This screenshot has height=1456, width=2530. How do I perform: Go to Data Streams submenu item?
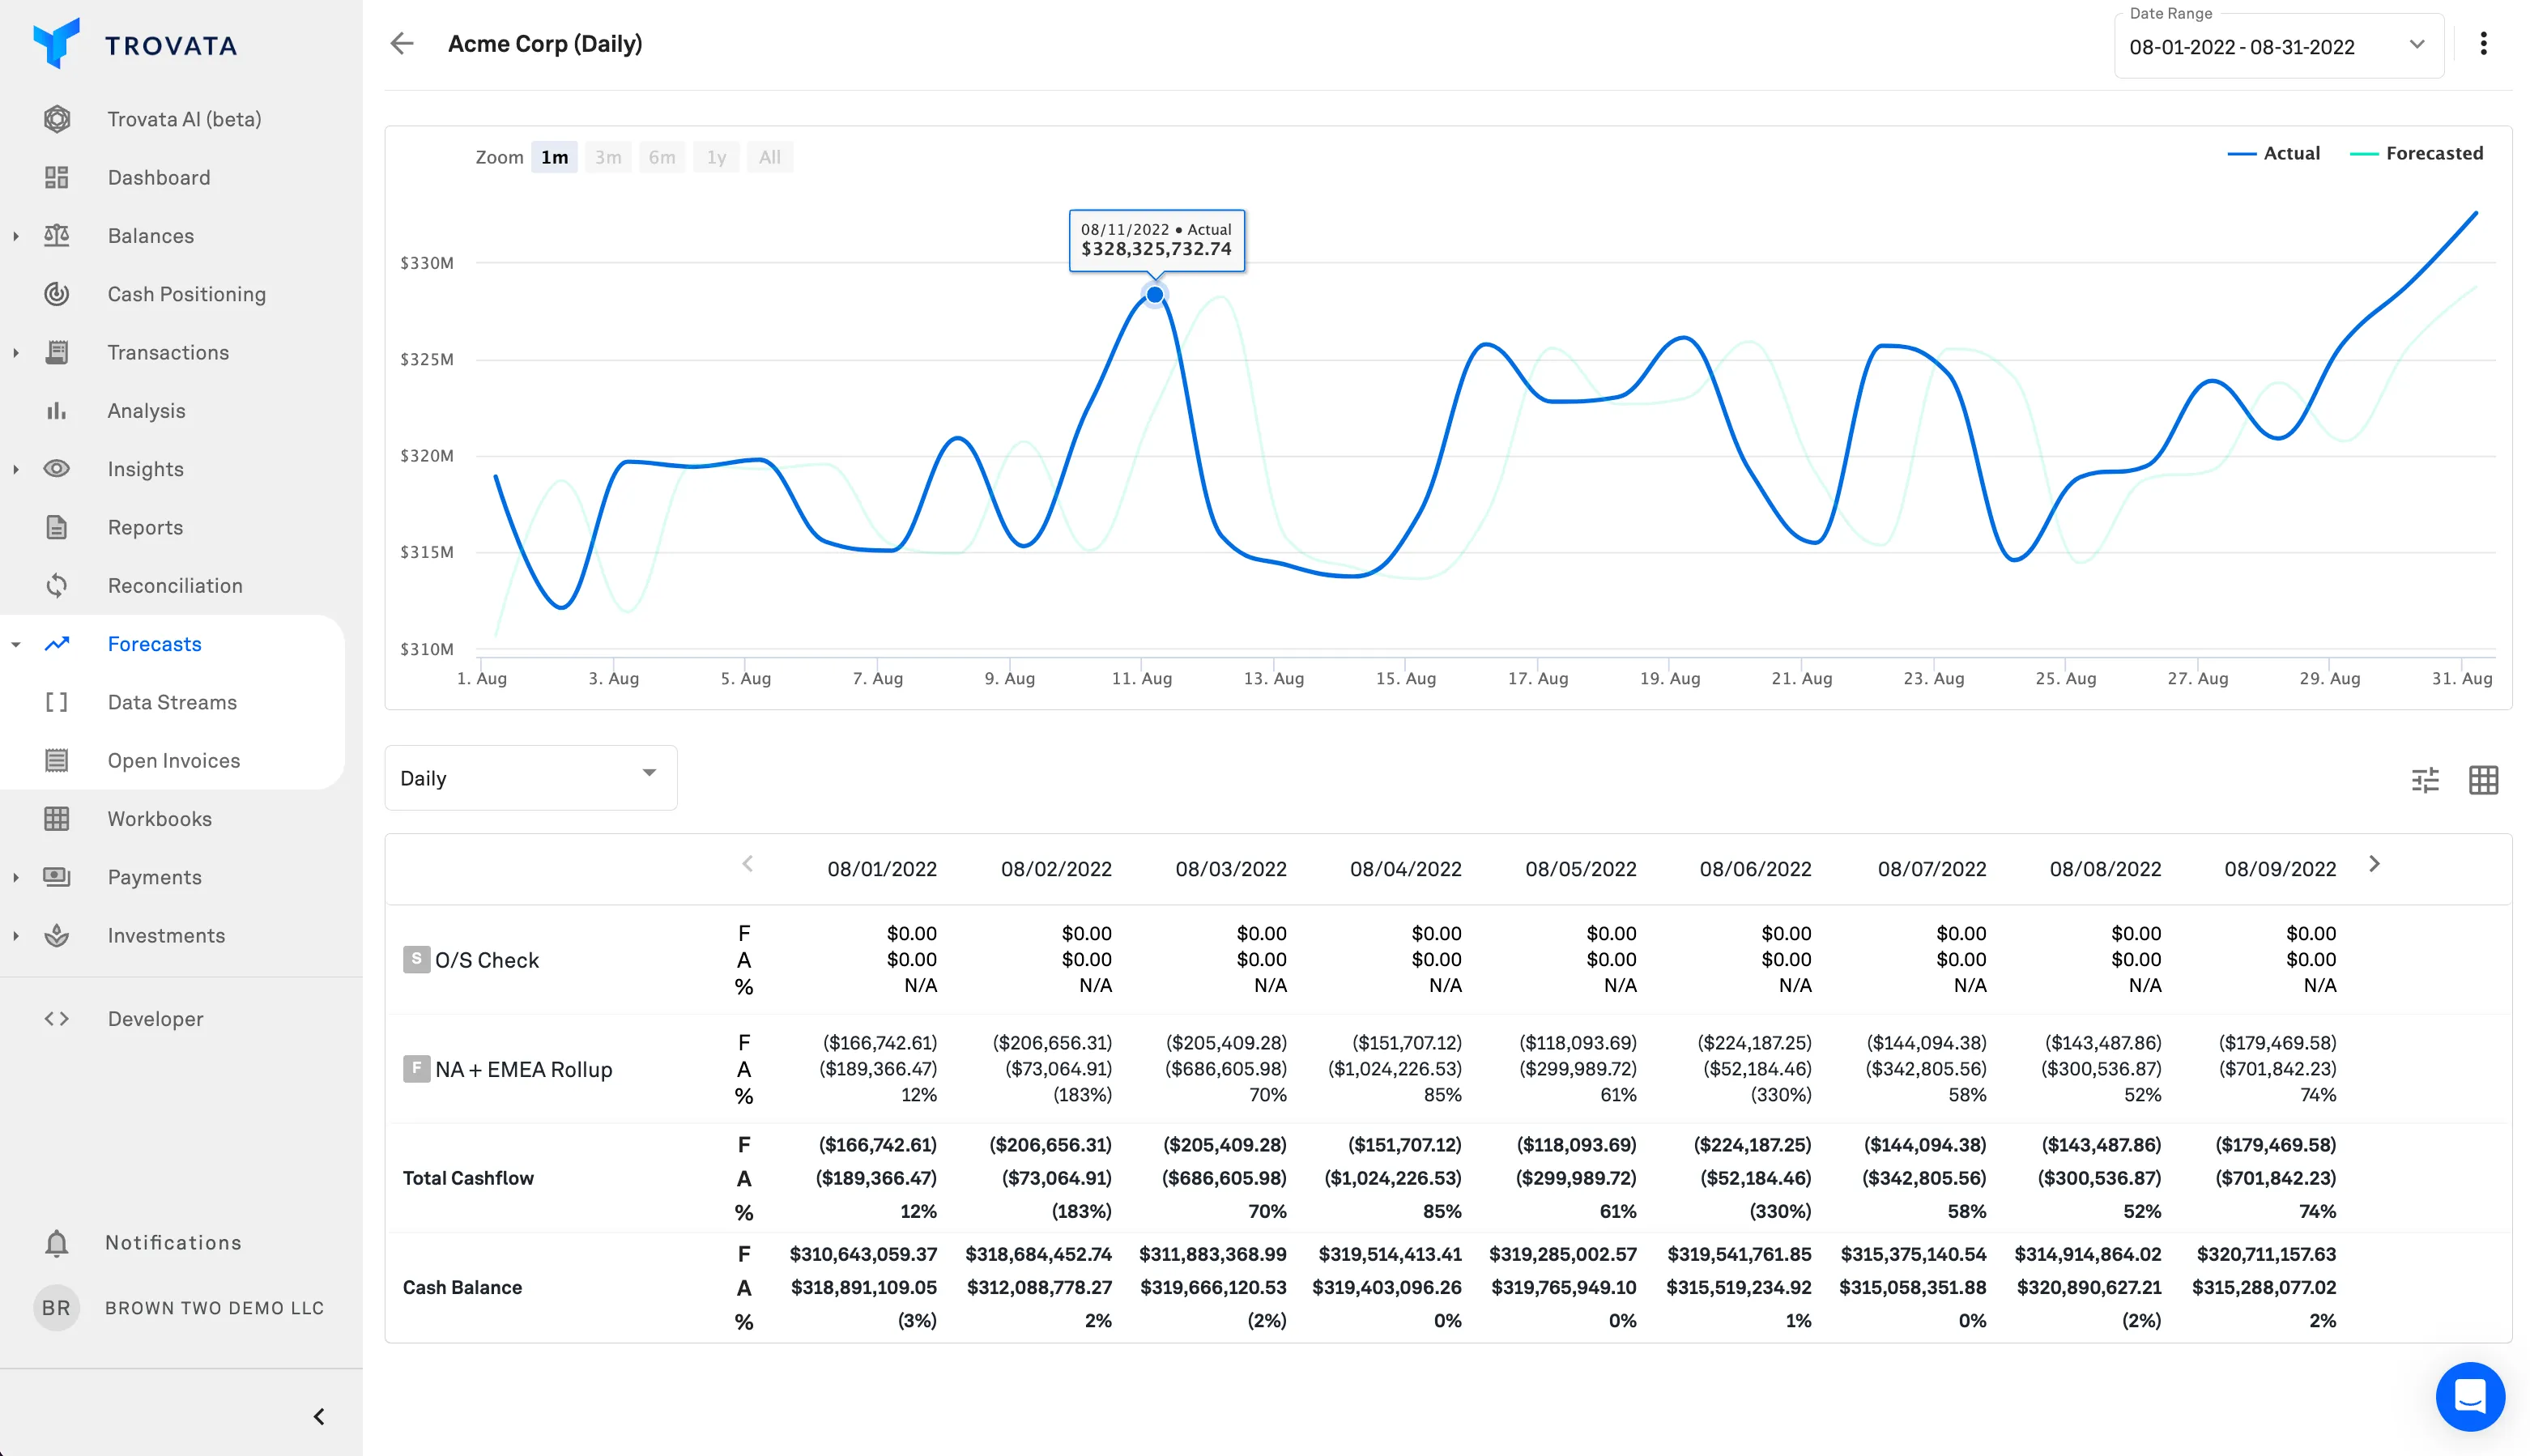pyautogui.click(x=172, y=702)
